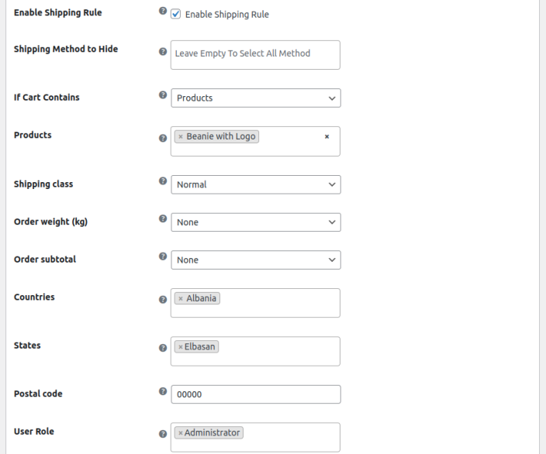Remove the Elbasan state tag
Image resolution: width=546 pixels, height=454 pixels.
point(181,347)
